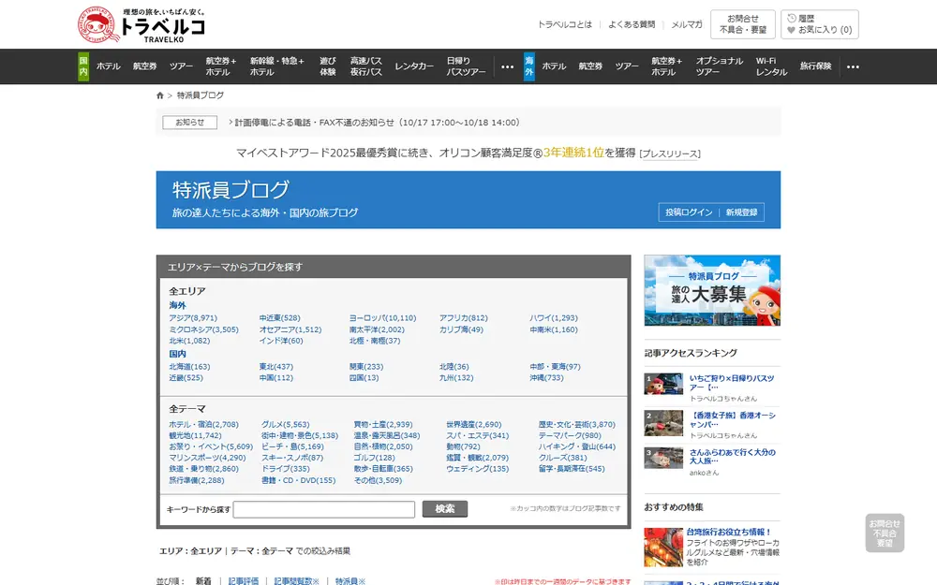Filter by 近畿(525) area
Screen dimensions: 937x585
186,378
